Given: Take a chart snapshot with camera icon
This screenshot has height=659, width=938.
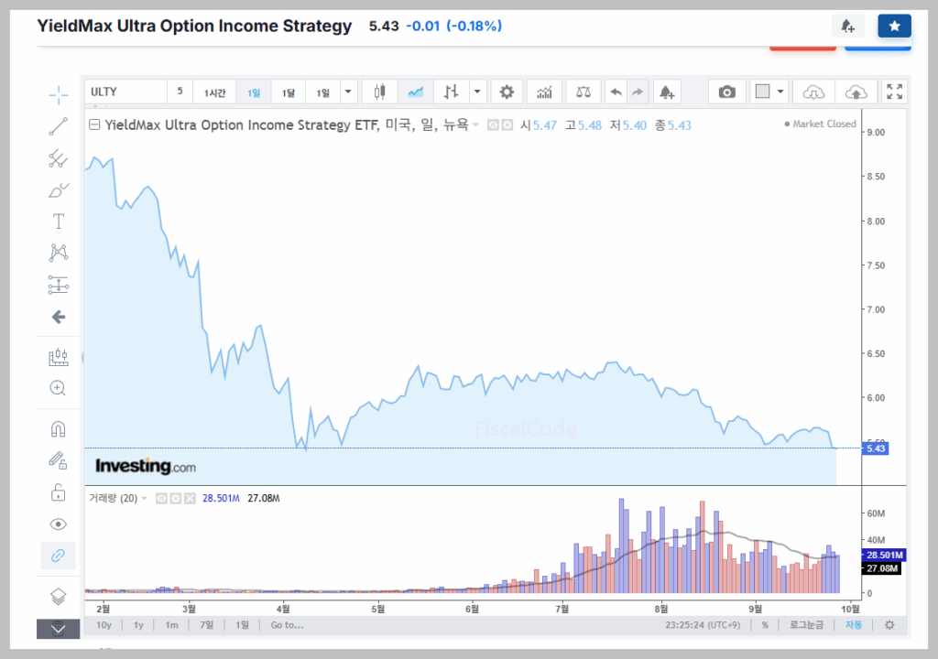Looking at the screenshot, I should [726, 92].
